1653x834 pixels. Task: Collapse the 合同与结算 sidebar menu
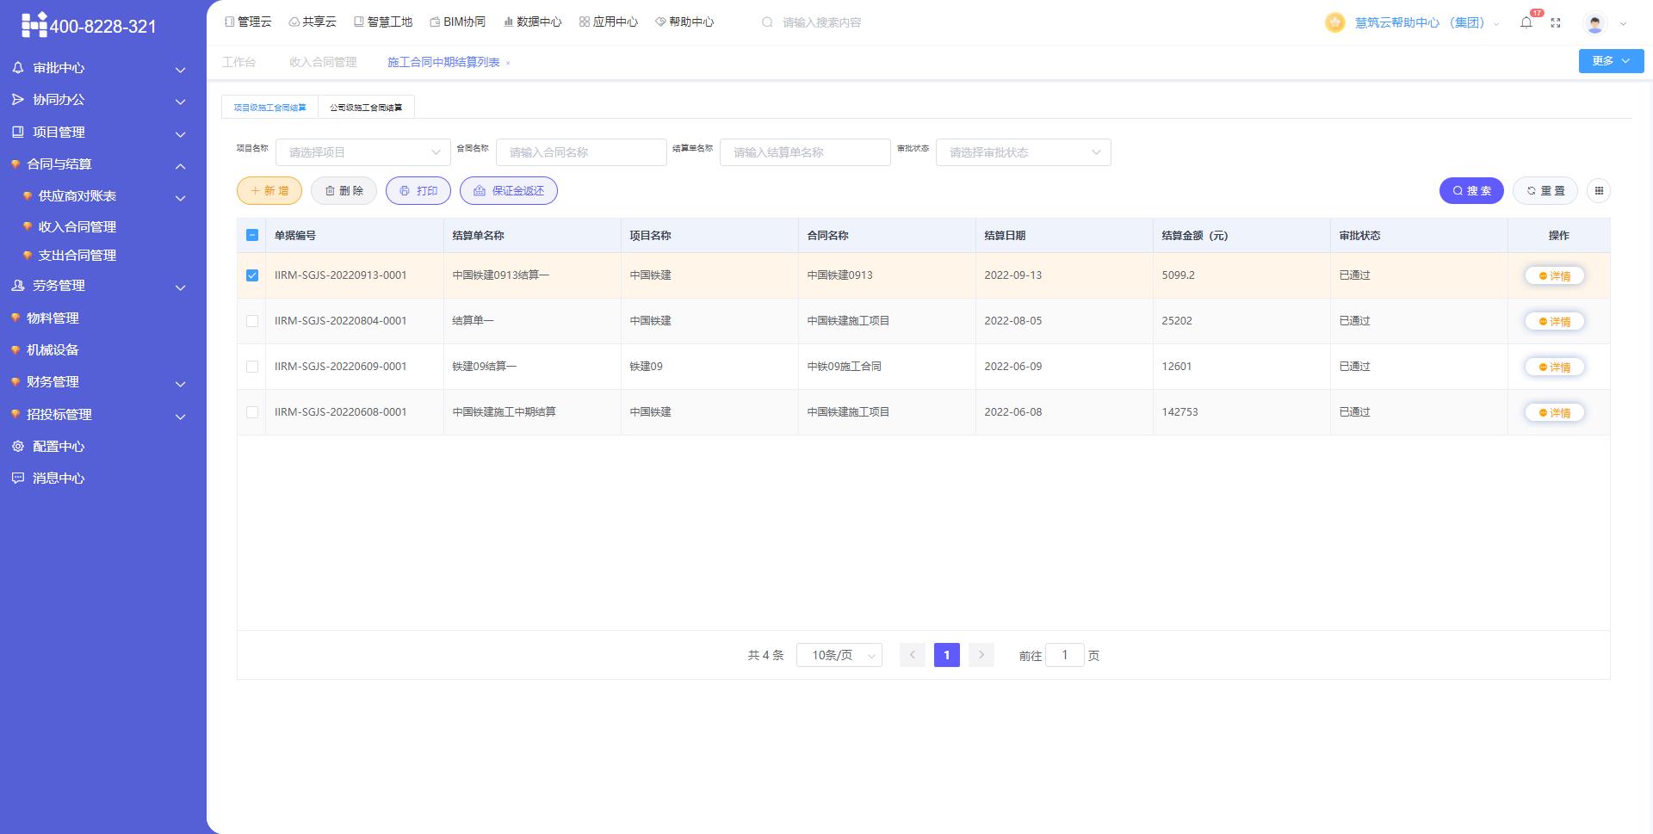(181, 165)
